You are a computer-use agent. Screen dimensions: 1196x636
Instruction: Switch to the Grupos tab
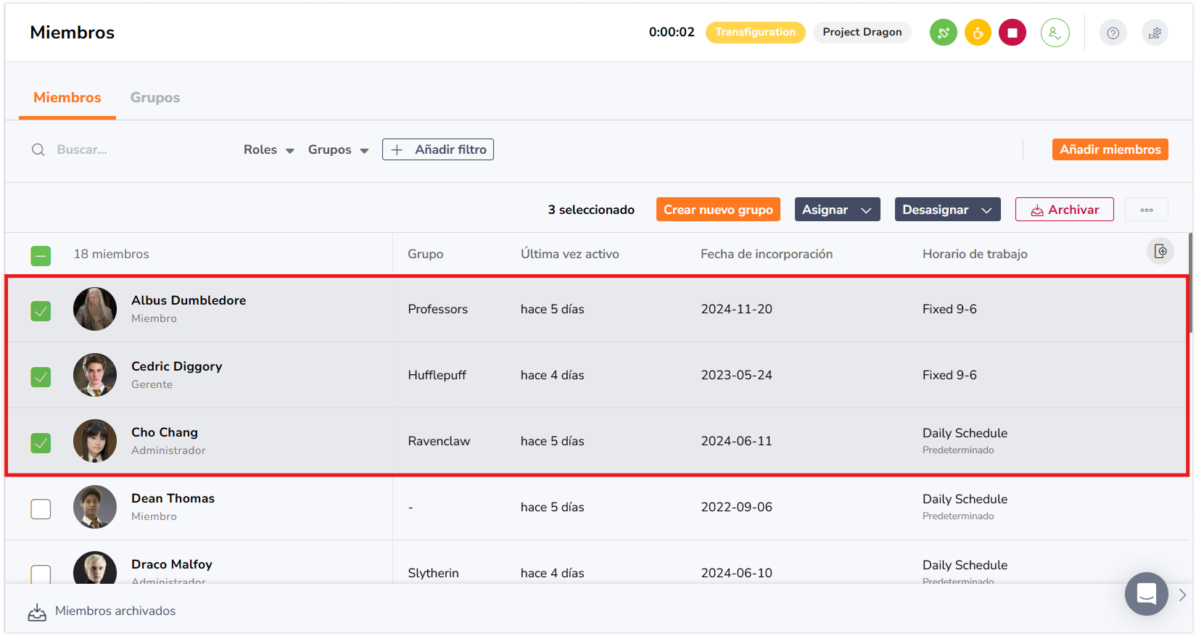pos(155,98)
